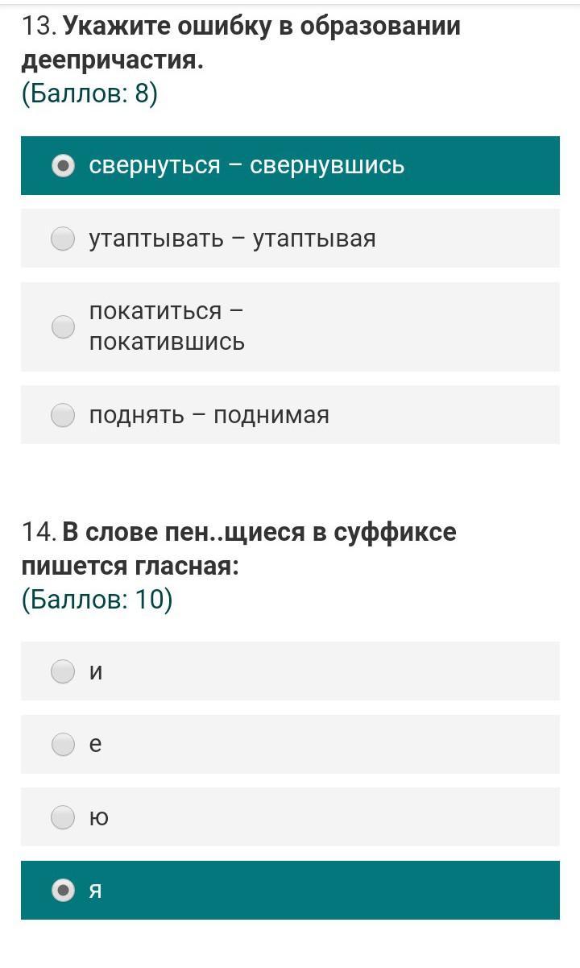
Task: Click the answer text свернуться – свернувшись
Action: (246, 166)
